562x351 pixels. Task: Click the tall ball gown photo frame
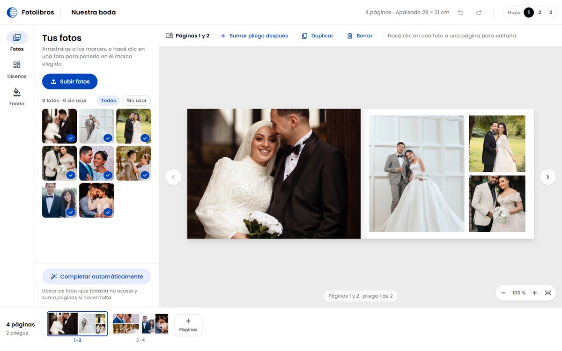tap(416, 174)
